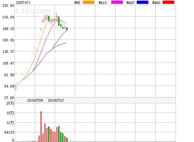Screen dimensions: 194x142
Task: Click the 189.15 price axis label
Action: (8, 29)
